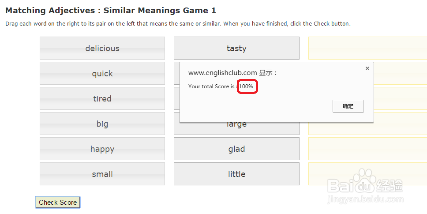
Task: Click the 'quick' word box
Action: point(102,73)
